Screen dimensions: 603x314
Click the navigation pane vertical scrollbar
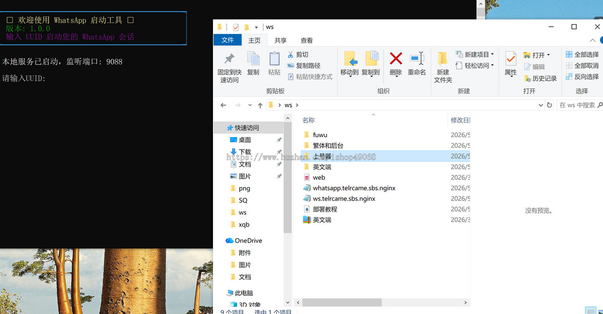tap(287, 177)
